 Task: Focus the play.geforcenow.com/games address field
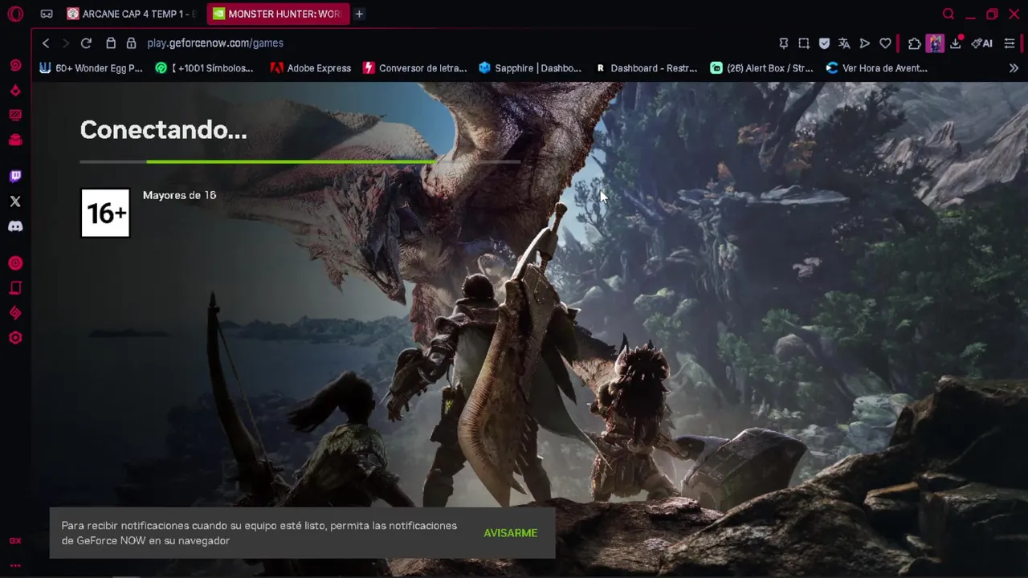point(215,43)
